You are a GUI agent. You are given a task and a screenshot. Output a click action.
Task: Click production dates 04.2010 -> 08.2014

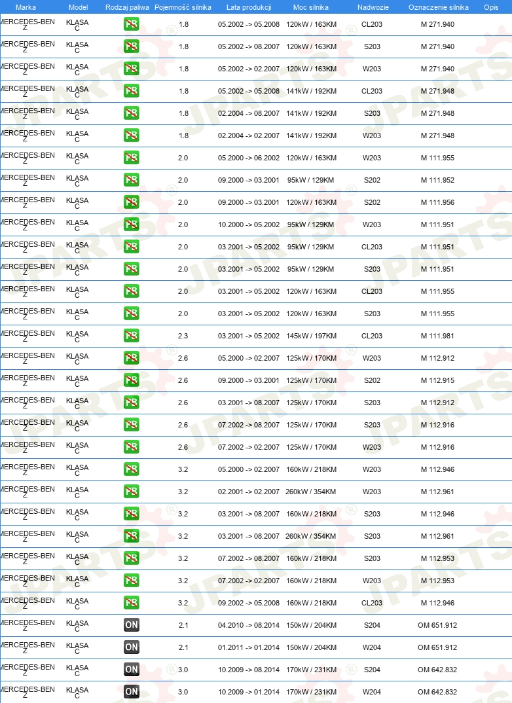coord(249,625)
